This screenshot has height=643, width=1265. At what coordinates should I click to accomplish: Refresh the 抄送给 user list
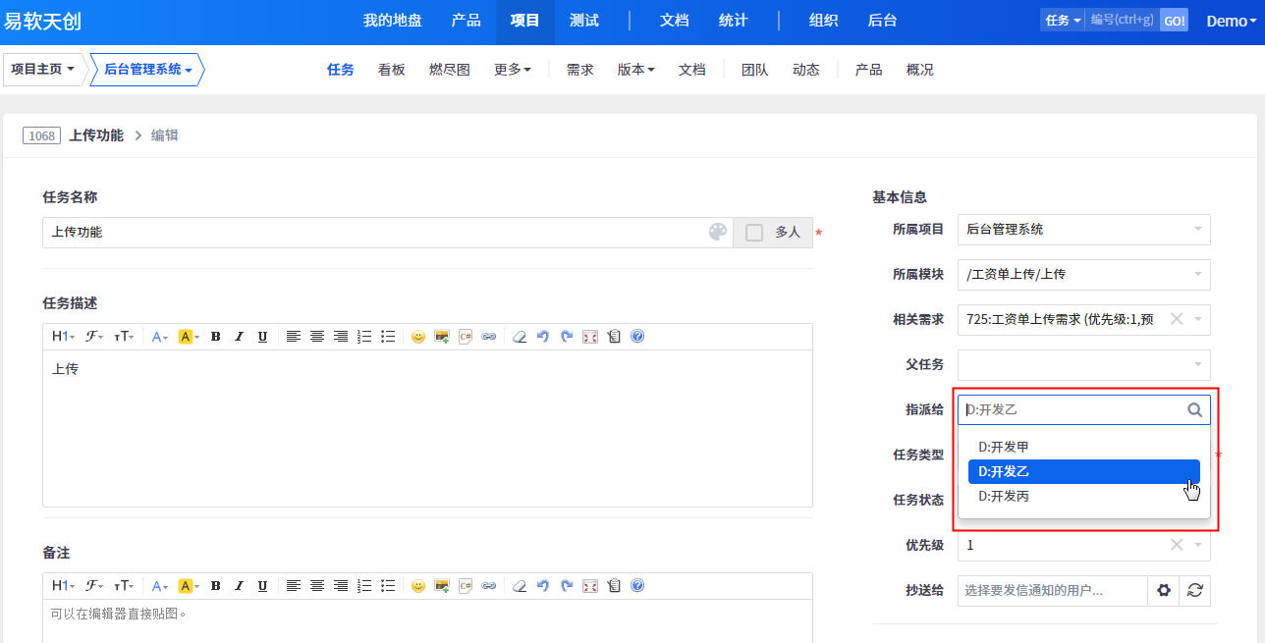(1195, 590)
